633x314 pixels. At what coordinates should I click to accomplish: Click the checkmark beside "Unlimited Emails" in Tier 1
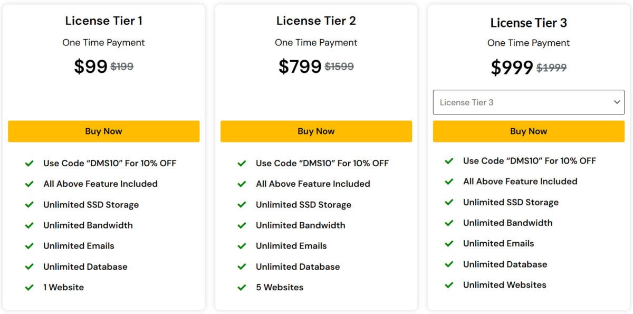pos(30,246)
